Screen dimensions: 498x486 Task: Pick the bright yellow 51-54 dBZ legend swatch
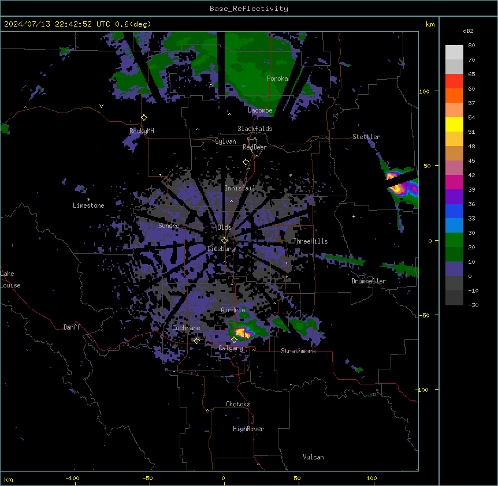click(454, 125)
